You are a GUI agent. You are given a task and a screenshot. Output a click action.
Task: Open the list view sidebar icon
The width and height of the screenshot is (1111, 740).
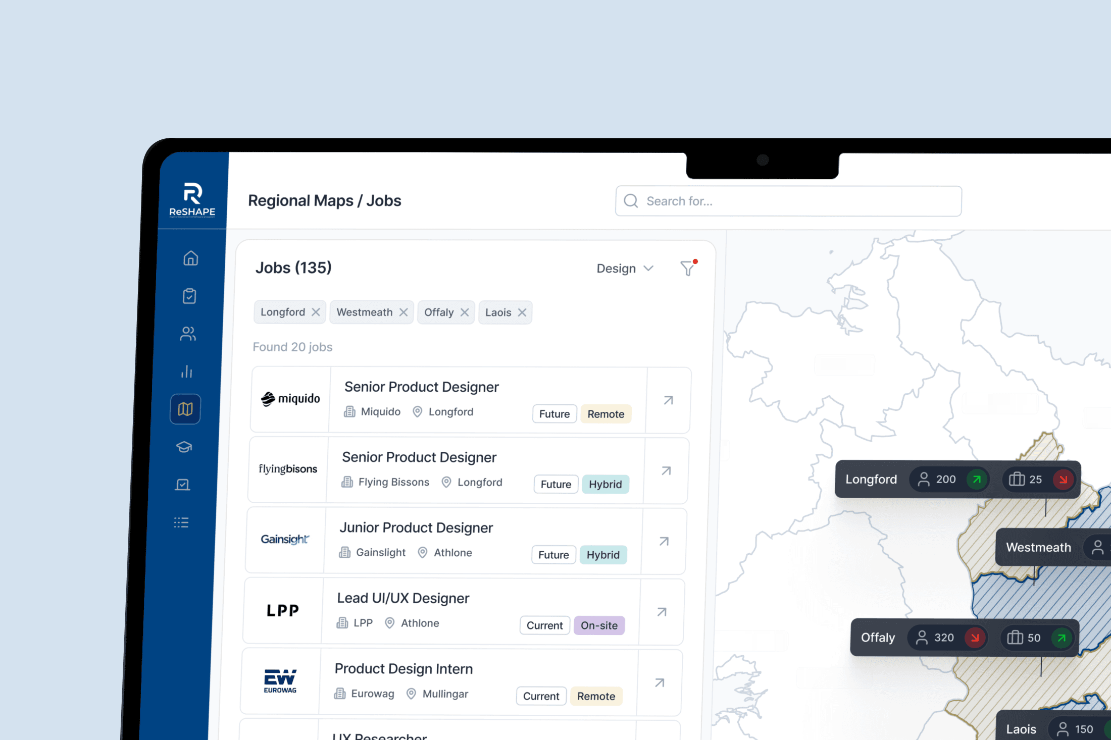[x=181, y=522]
